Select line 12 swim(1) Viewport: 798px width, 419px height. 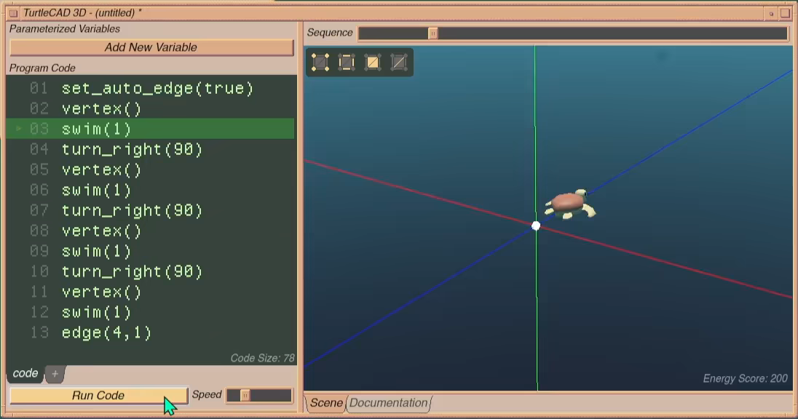click(151, 312)
